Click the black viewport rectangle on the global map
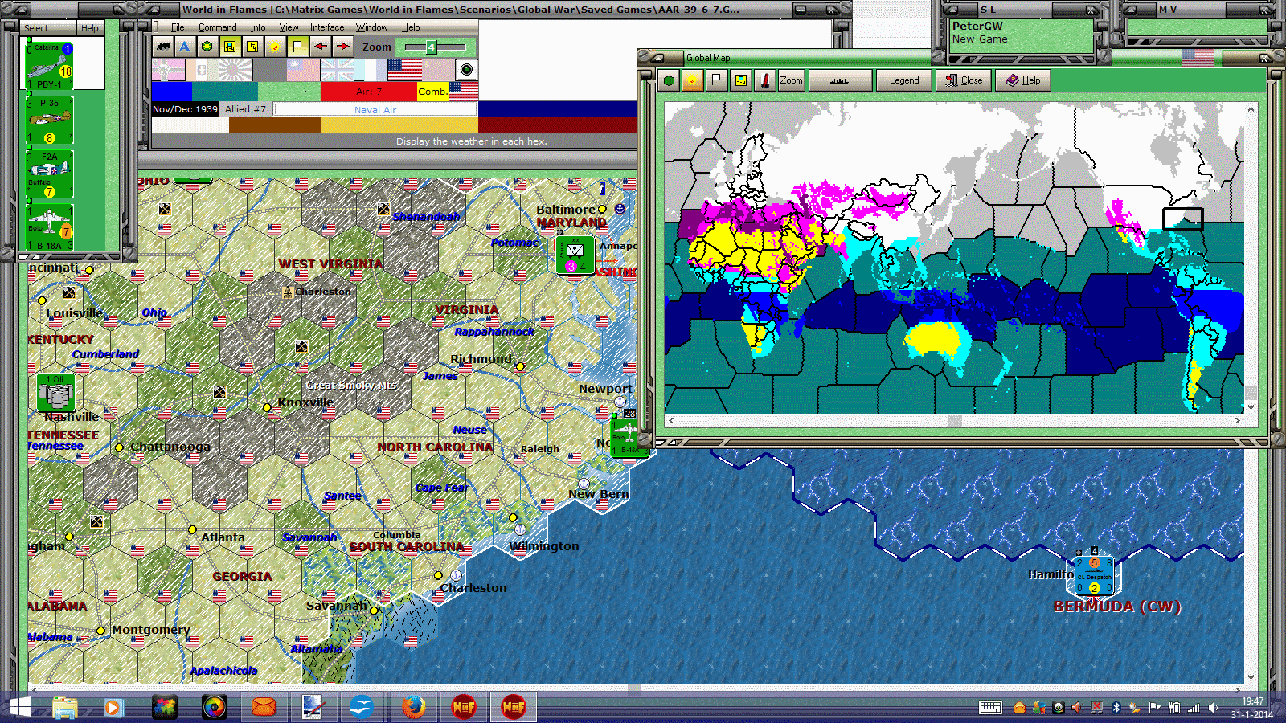Image resolution: width=1286 pixels, height=723 pixels. (1183, 219)
